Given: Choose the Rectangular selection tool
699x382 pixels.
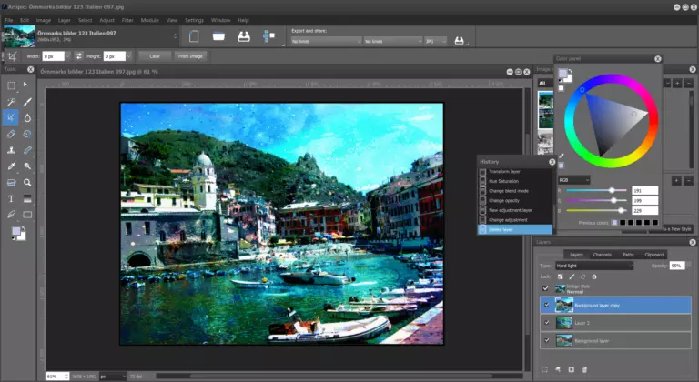Looking at the screenshot, I should (x=11, y=85).
